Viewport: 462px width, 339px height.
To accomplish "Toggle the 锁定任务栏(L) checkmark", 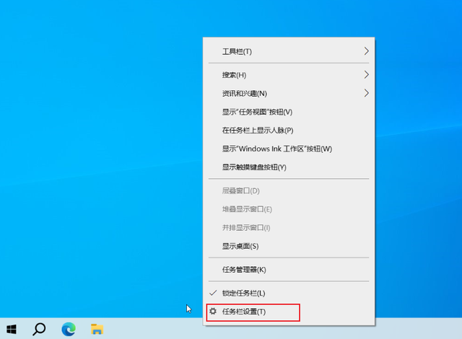I will [x=213, y=293].
